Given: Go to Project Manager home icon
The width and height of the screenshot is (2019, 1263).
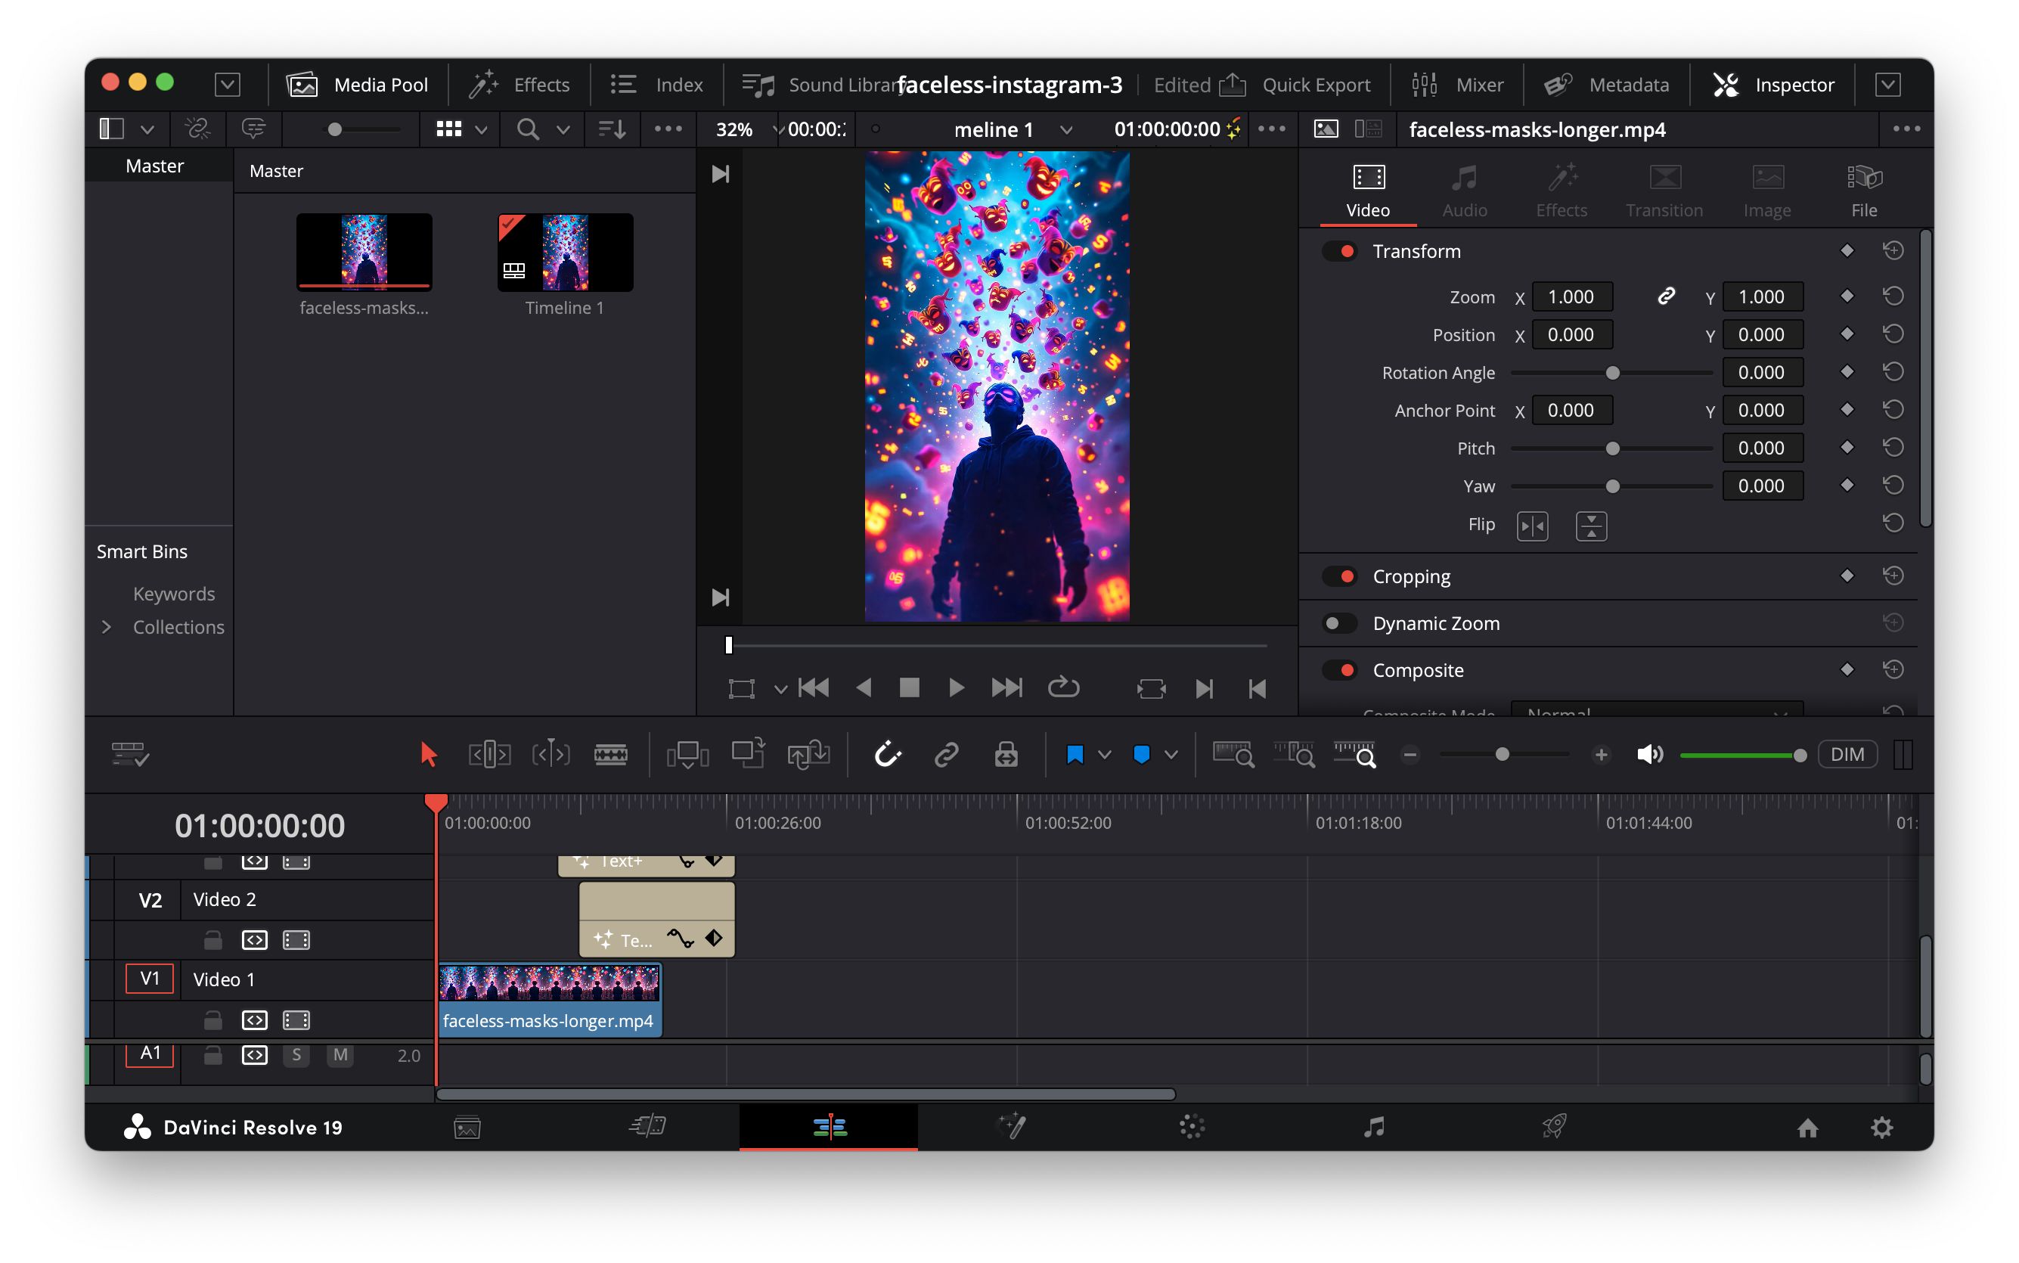Looking at the screenshot, I should click(x=1808, y=1128).
